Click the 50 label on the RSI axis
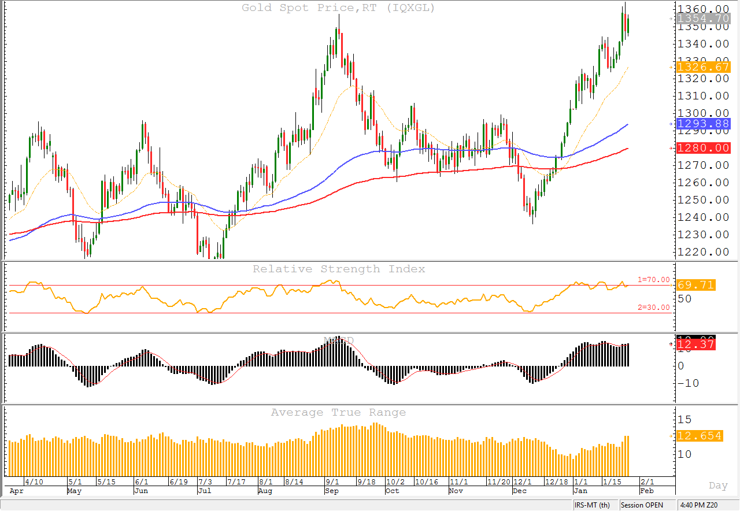The image size is (740, 511). tap(684, 298)
